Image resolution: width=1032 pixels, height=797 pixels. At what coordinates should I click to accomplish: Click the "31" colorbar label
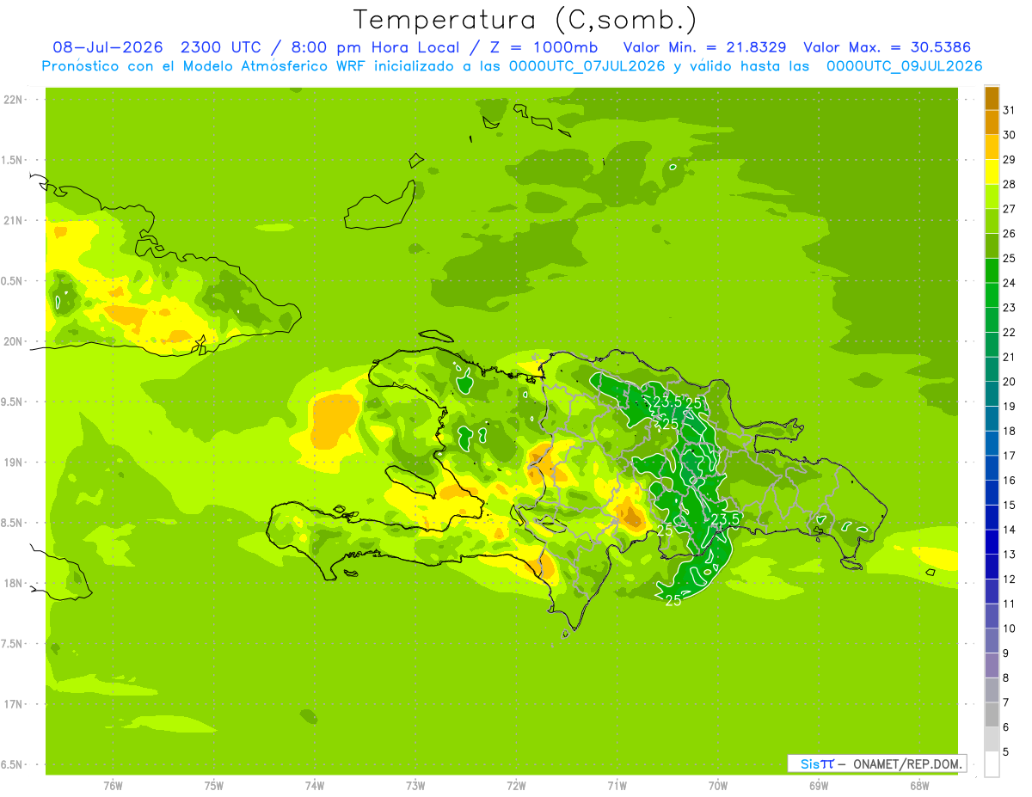click(x=1010, y=110)
